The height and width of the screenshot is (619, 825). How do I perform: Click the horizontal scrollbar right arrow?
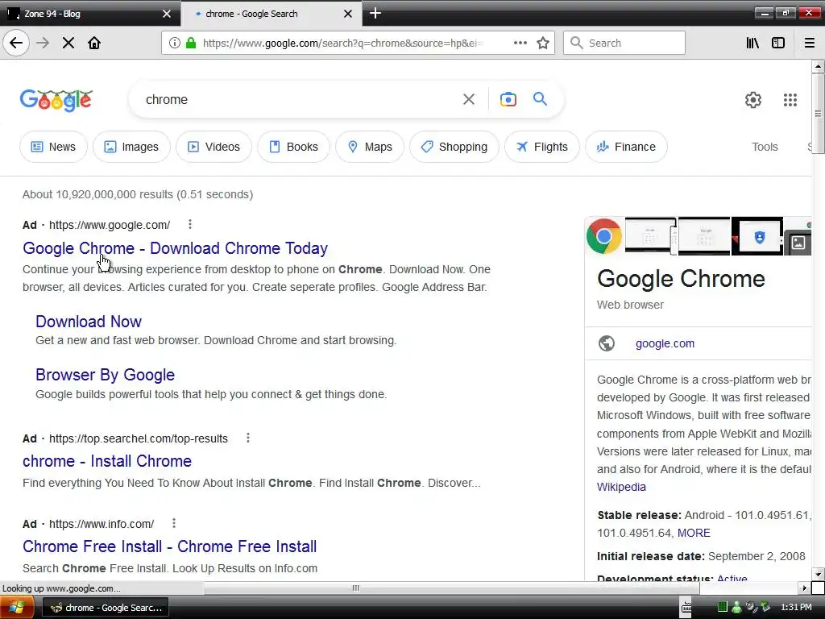(804, 588)
